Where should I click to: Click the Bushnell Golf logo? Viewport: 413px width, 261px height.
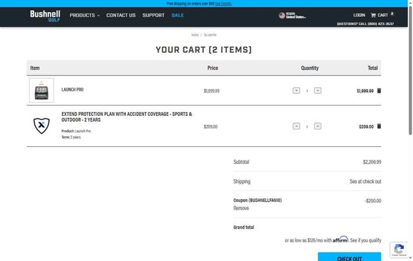click(45, 15)
